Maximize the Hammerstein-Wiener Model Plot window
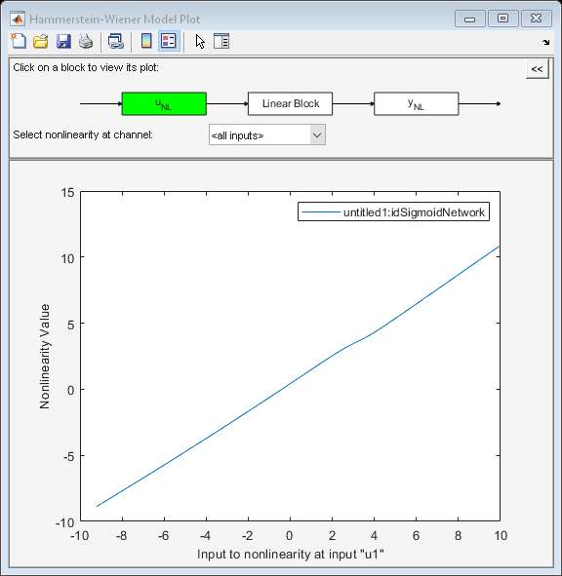This screenshot has height=576, width=562. (503, 19)
